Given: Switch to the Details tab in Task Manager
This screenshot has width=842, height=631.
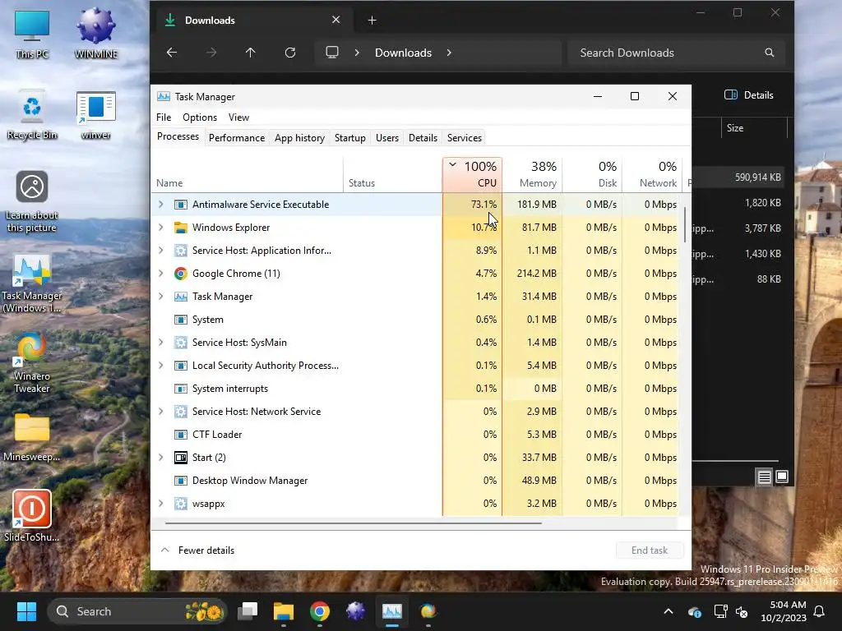Looking at the screenshot, I should (423, 138).
